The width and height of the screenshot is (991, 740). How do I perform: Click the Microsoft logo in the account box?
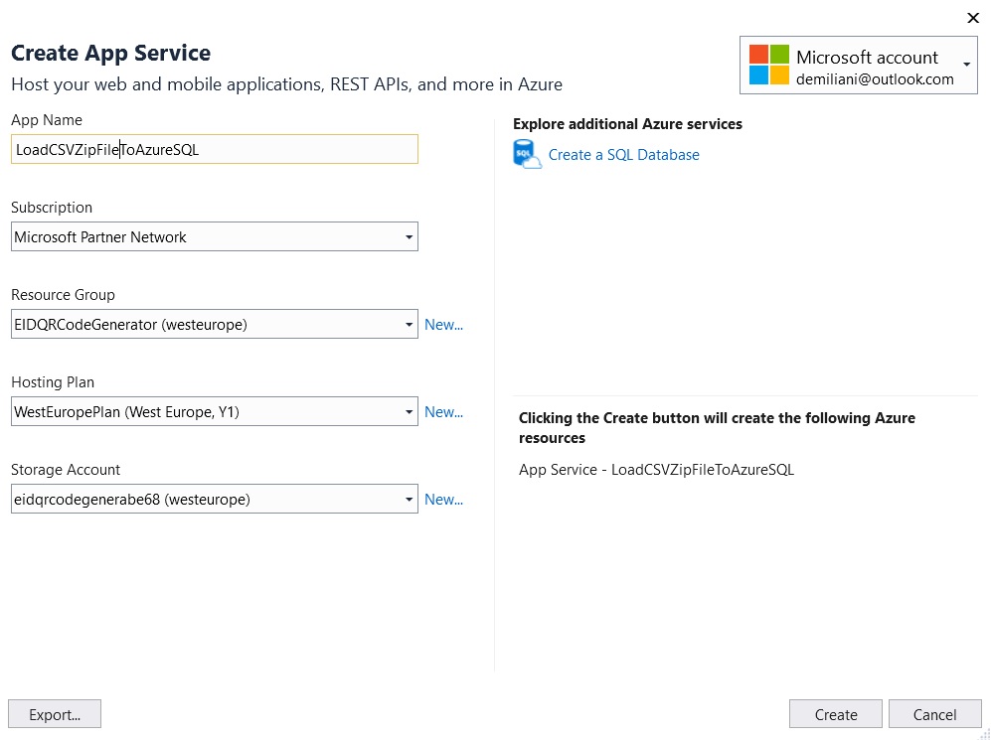pyautogui.click(x=766, y=66)
